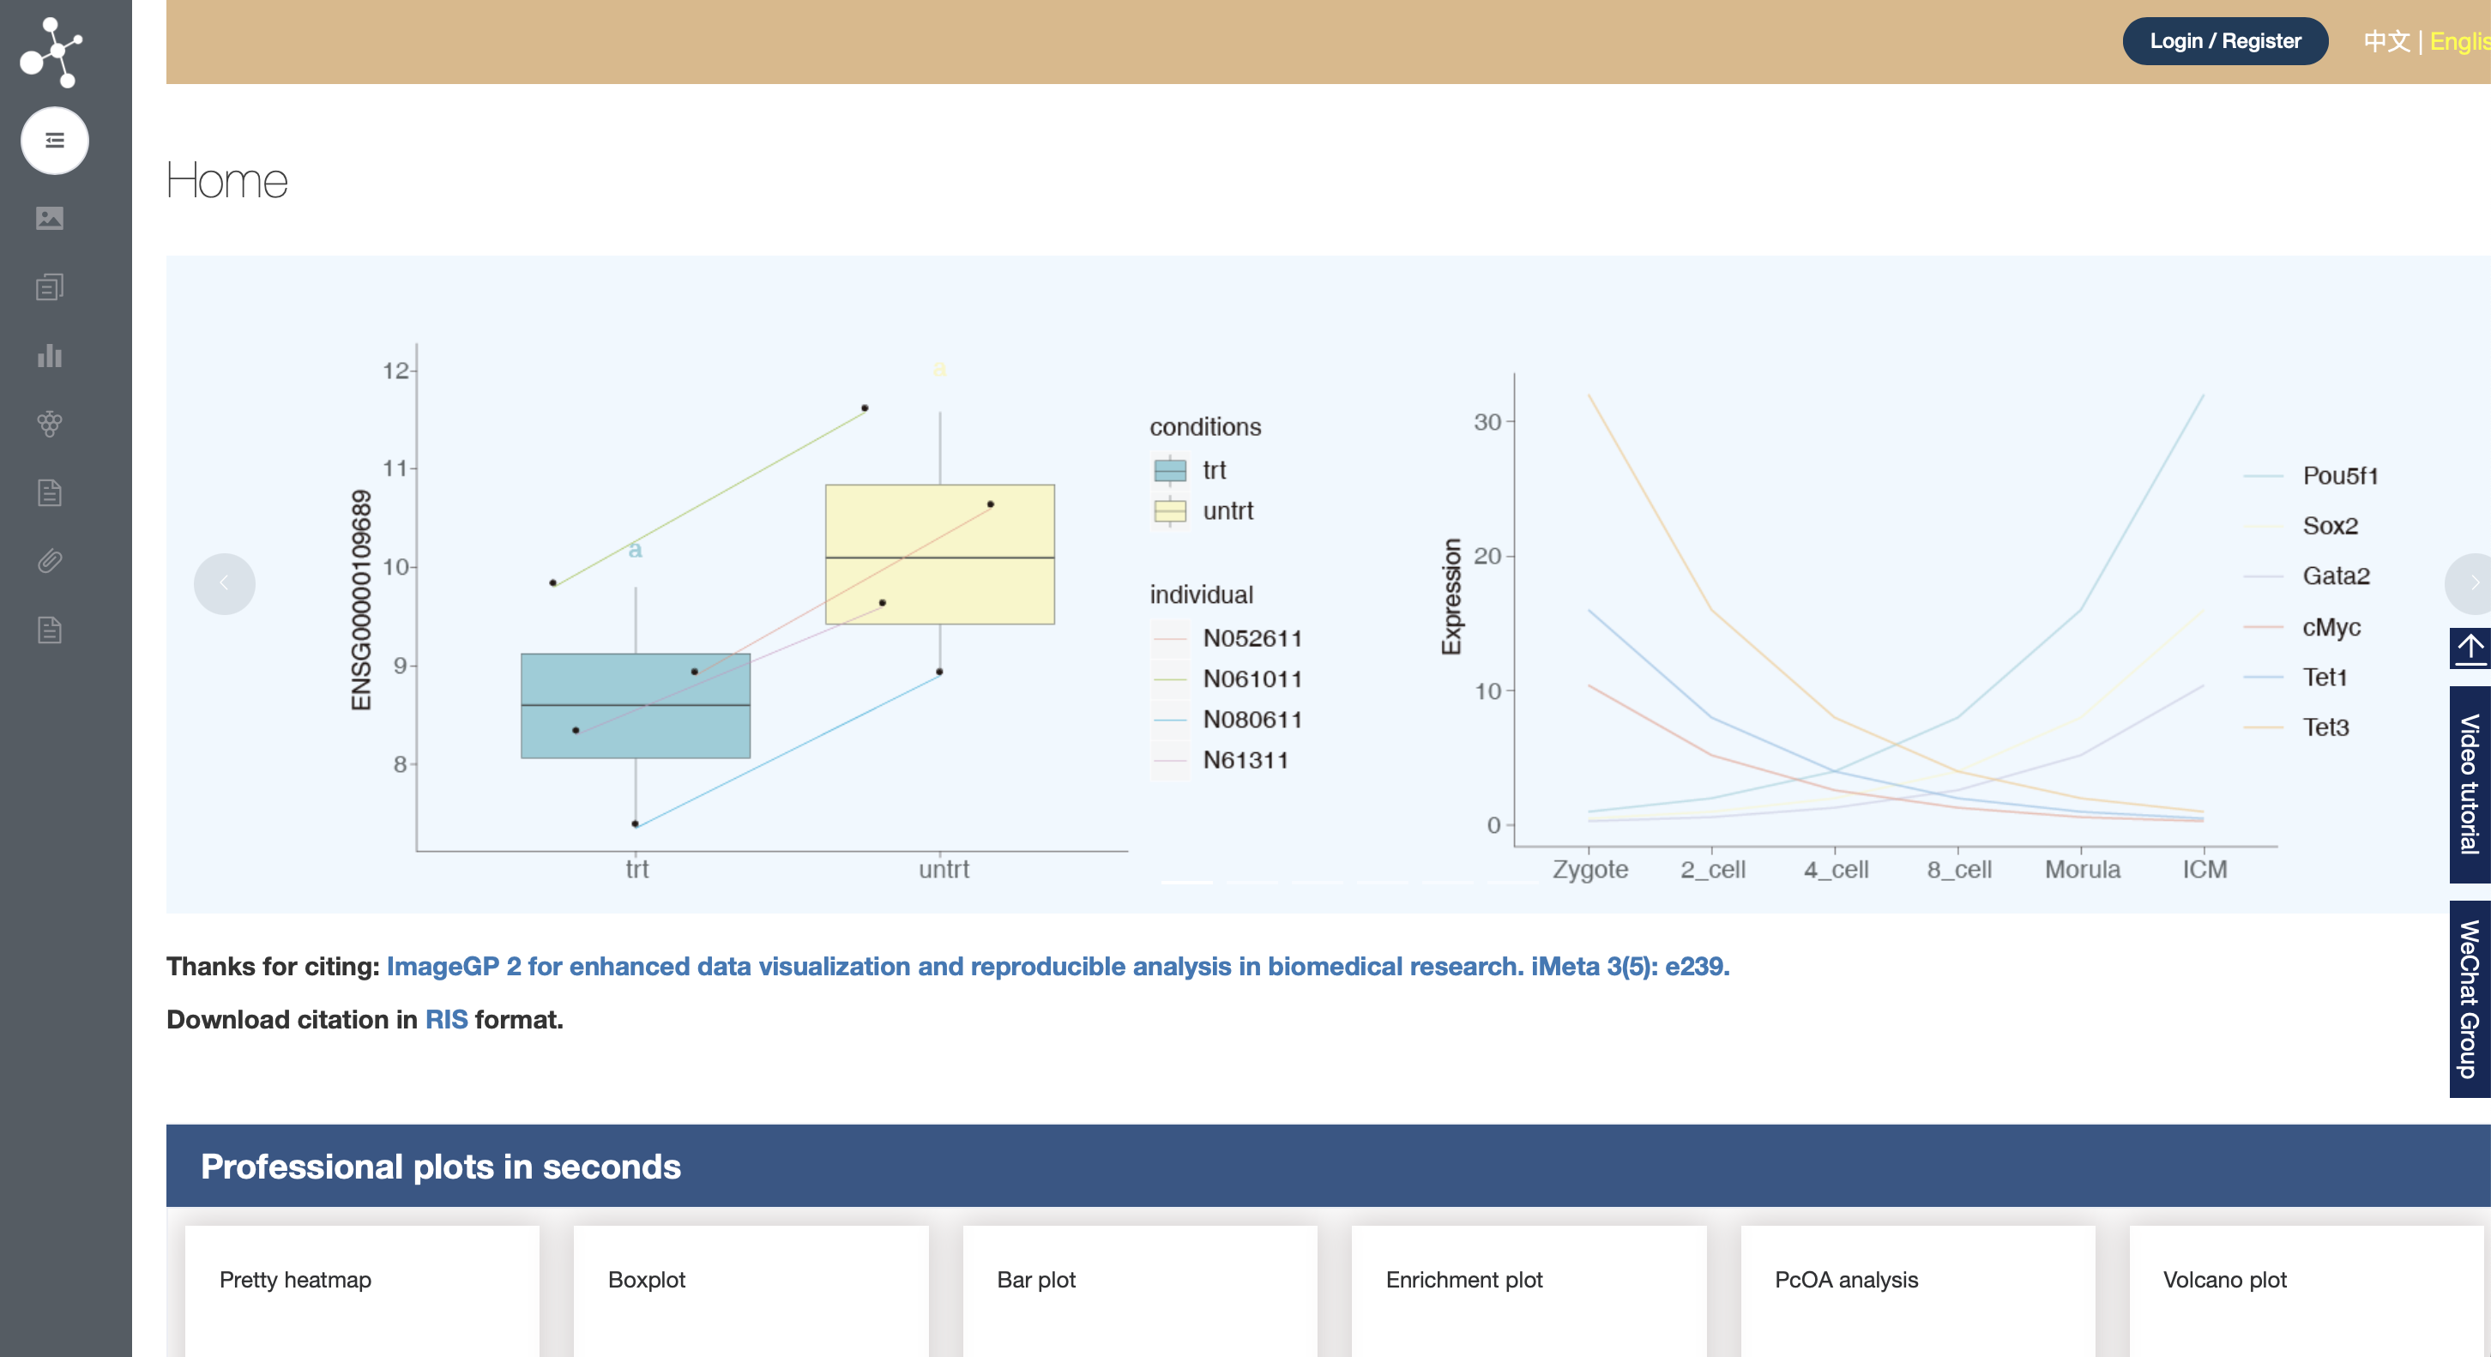Go to previous carousel slide

click(225, 583)
